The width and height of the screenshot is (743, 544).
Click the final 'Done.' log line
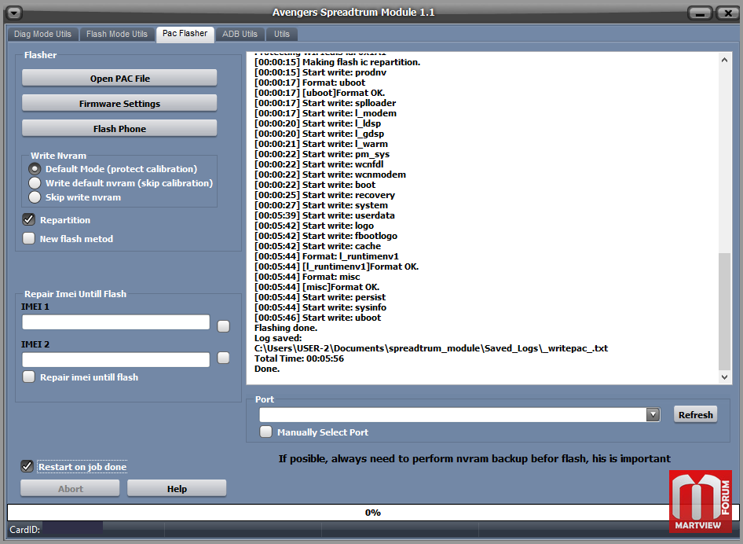[x=267, y=369]
